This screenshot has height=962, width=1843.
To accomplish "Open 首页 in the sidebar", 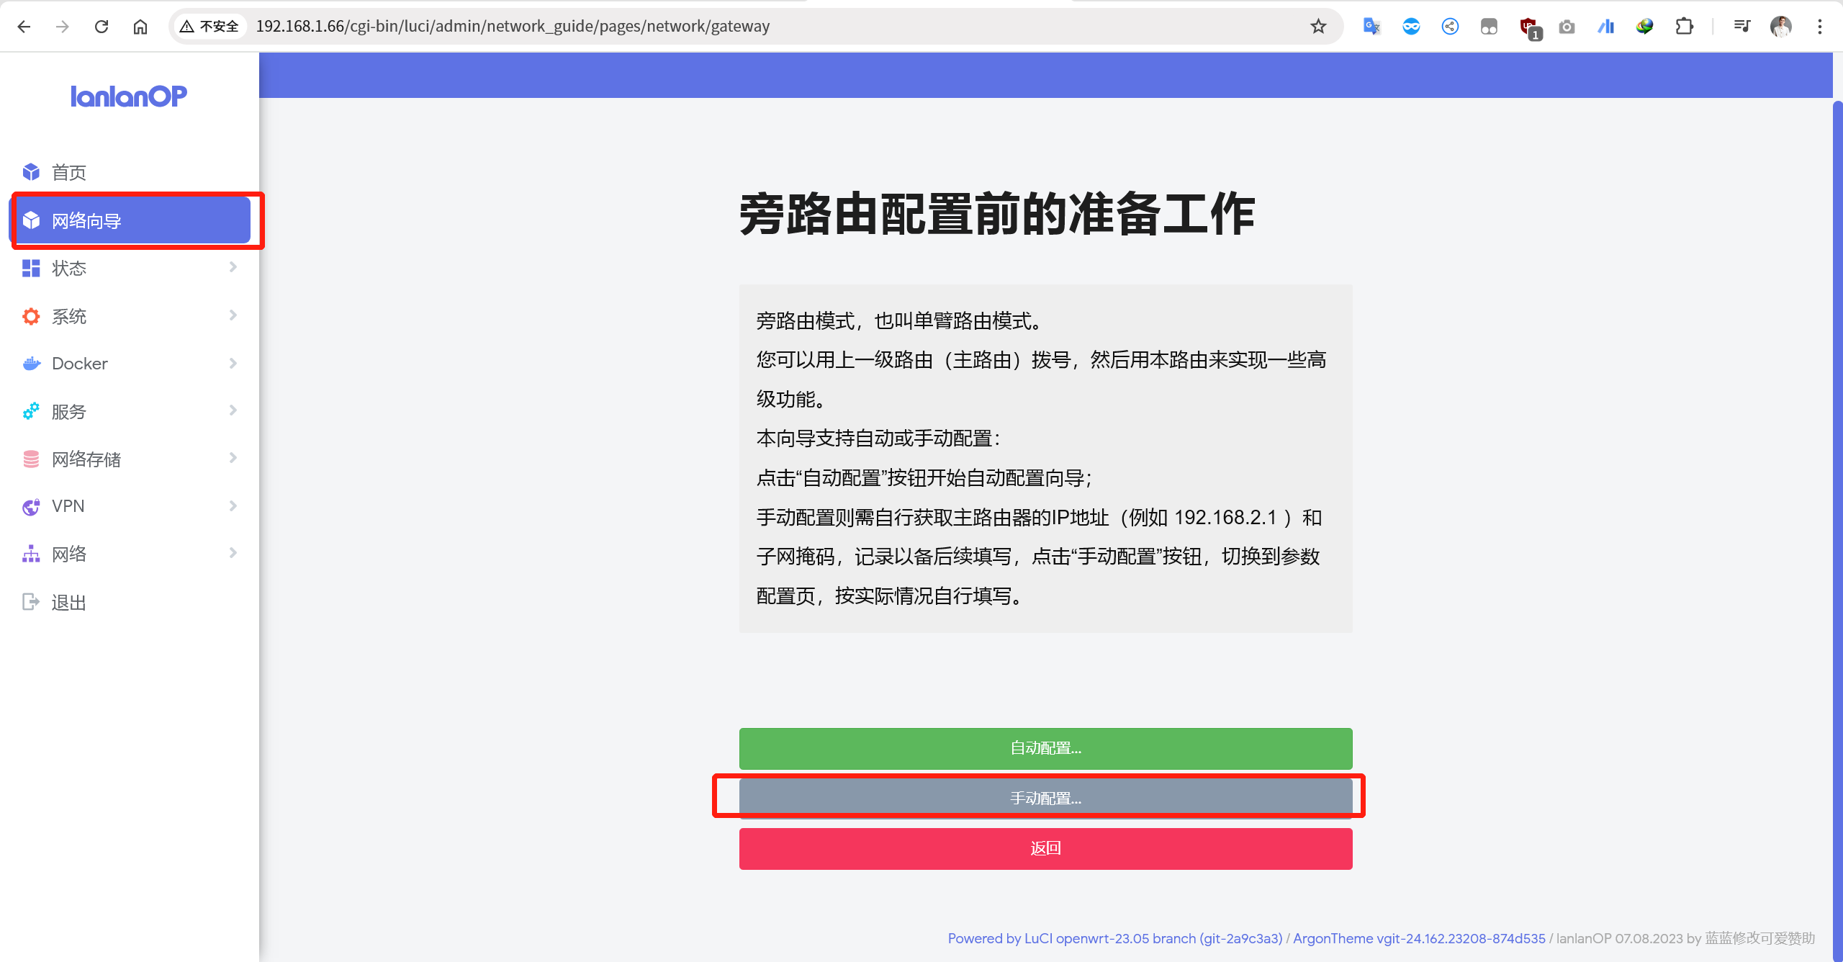I will 69,172.
